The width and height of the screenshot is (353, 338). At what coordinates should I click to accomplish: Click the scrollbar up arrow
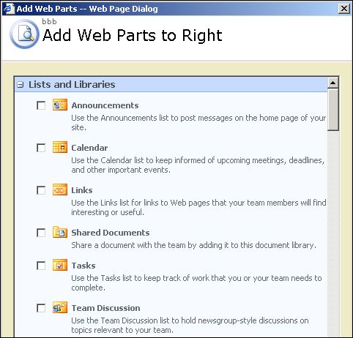click(x=332, y=83)
